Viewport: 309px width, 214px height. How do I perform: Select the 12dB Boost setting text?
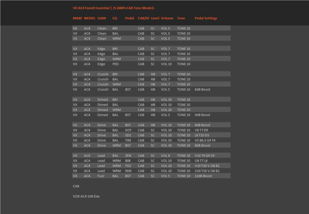point(203,176)
